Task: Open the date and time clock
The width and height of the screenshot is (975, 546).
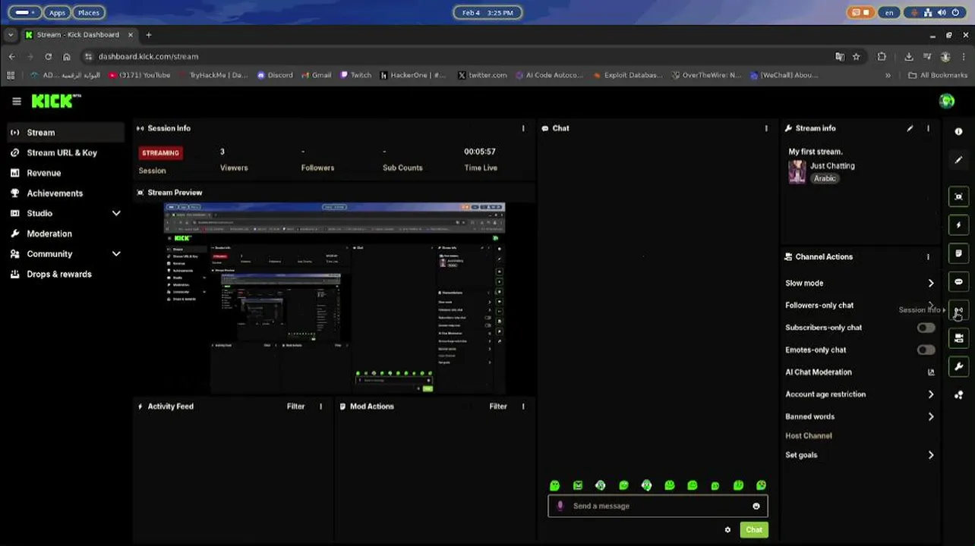Action: 487,12
